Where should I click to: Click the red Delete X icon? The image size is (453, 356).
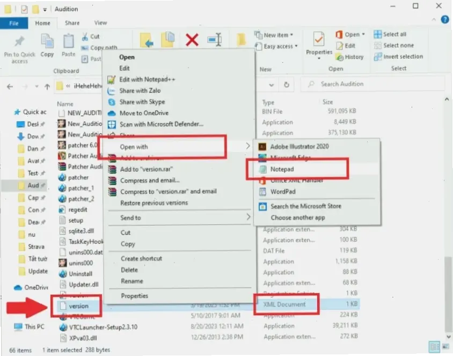pyautogui.click(x=192, y=40)
